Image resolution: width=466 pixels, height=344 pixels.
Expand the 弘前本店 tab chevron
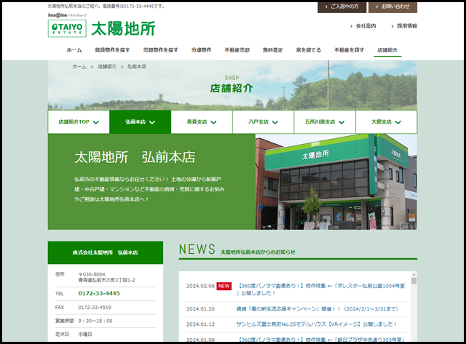pyautogui.click(x=152, y=122)
